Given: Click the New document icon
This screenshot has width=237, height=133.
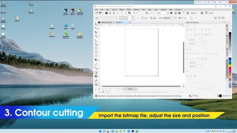Looking at the screenshot, I should pyautogui.click(x=97, y=13).
